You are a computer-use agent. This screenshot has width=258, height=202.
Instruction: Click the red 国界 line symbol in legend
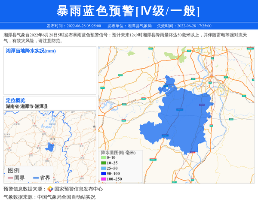(x=9, y=178)
